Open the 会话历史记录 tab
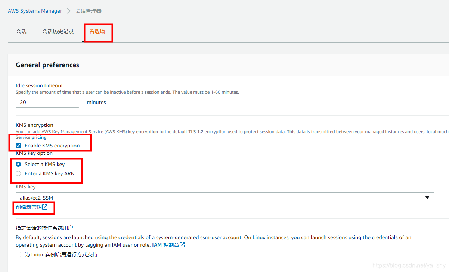 pyautogui.click(x=58, y=31)
